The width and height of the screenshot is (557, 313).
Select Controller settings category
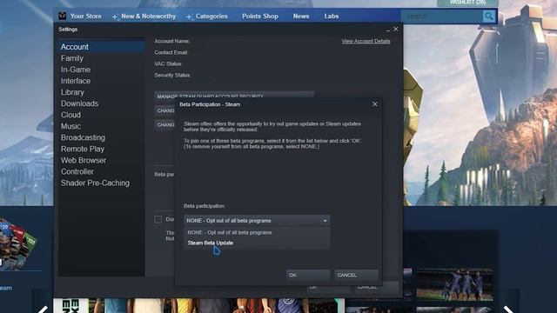pyautogui.click(x=102, y=172)
